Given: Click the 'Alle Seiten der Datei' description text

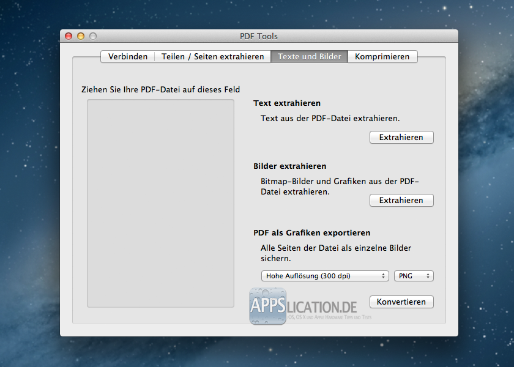Looking at the screenshot, I should pos(336,253).
